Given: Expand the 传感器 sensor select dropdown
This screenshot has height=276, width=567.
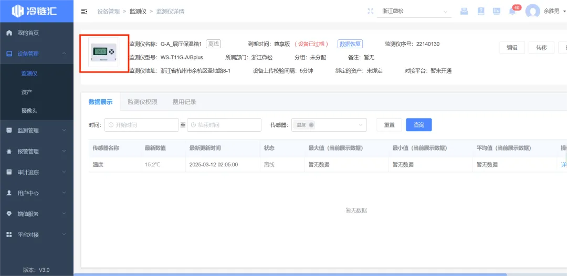Looking at the screenshot, I should click(329, 125).
